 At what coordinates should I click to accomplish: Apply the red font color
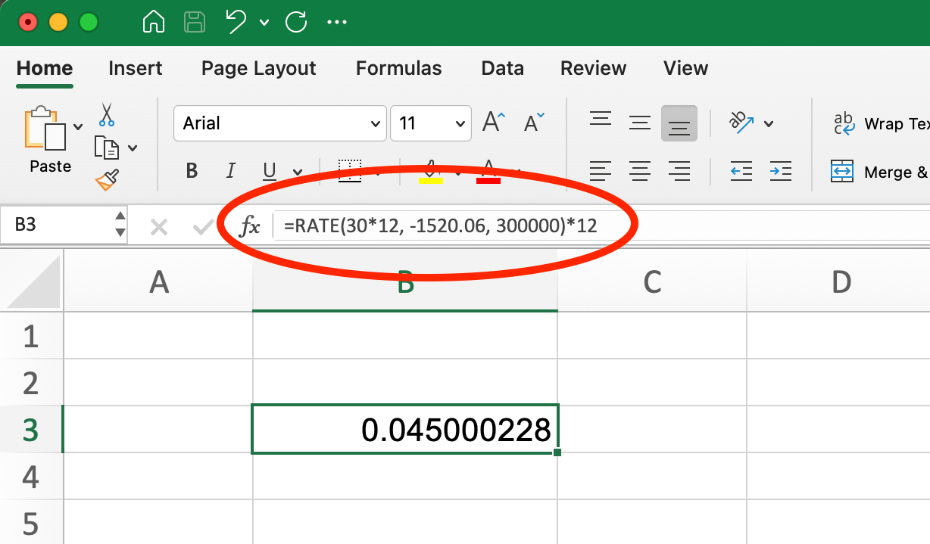click(488, 172)
